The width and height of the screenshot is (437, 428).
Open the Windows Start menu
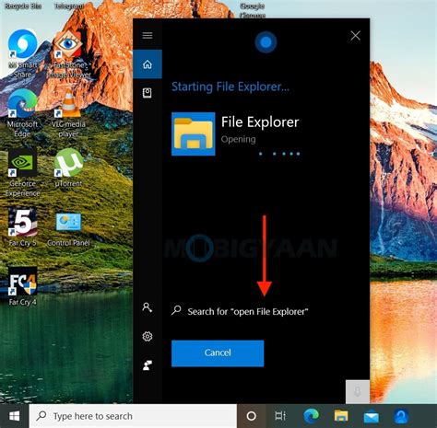tap(14, 416)
